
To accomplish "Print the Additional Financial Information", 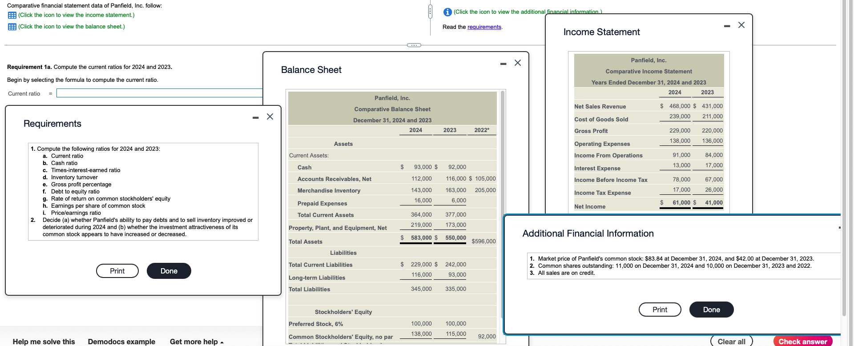I will [660, 310].
